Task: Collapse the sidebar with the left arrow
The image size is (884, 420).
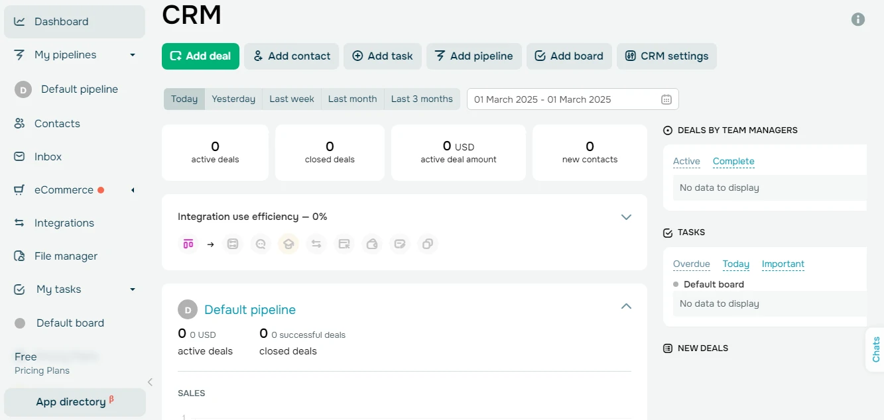Action: [x=150, y=382]
